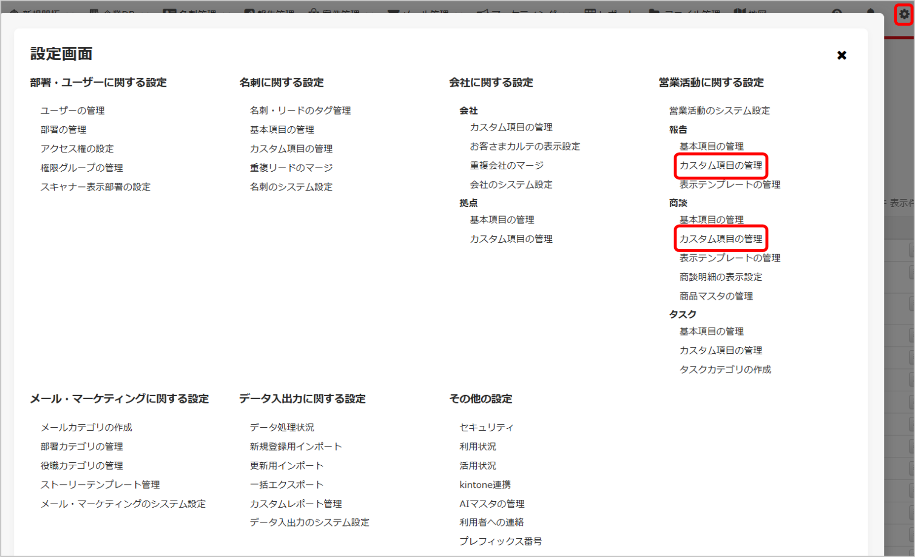Open 部署の管理 link
The image size is (915, 557).
[63, 130]
